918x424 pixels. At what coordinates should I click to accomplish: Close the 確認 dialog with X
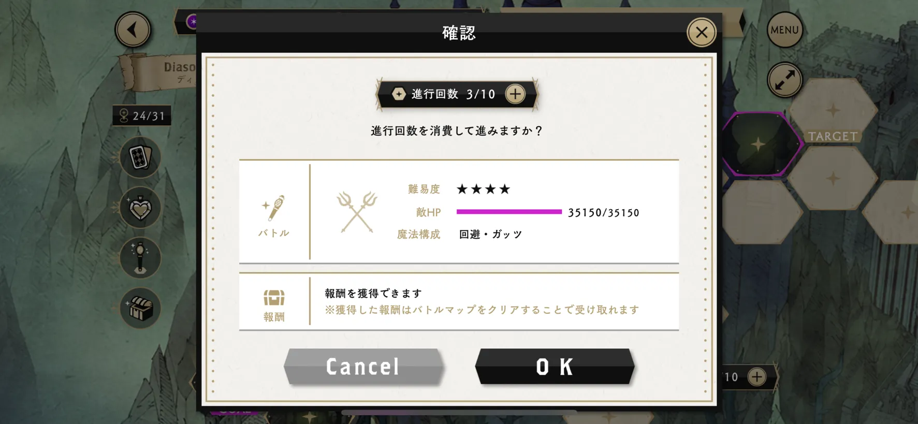(x=701, y=33)
